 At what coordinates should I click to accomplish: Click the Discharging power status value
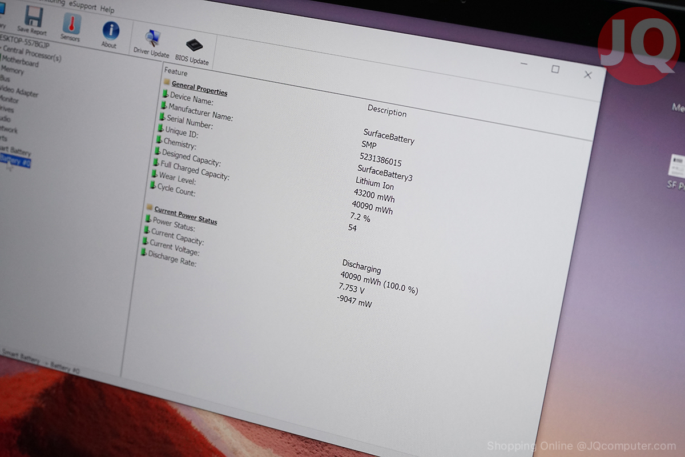click(x=361, y=266)
